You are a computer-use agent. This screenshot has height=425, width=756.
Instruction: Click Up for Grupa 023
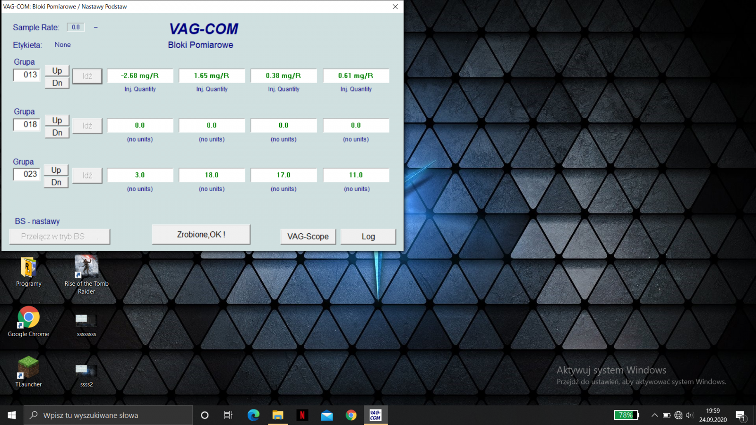[x=56, y=170]
